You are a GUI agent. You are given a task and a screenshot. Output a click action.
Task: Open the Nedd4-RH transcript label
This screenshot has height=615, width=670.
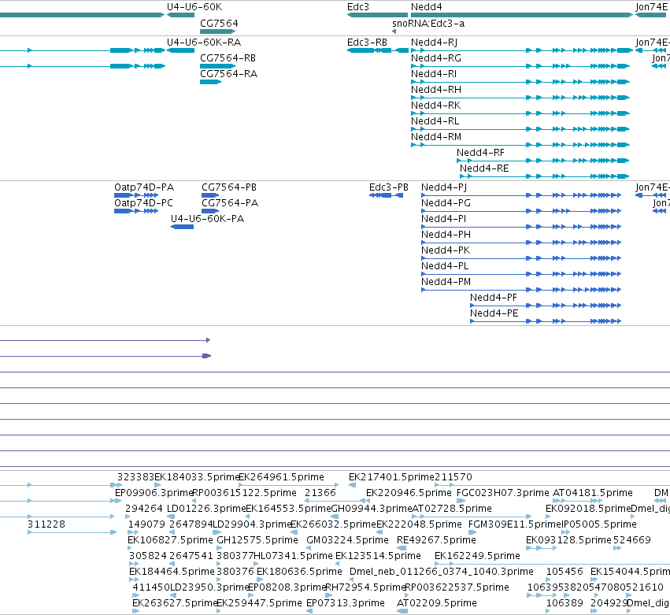436,89
